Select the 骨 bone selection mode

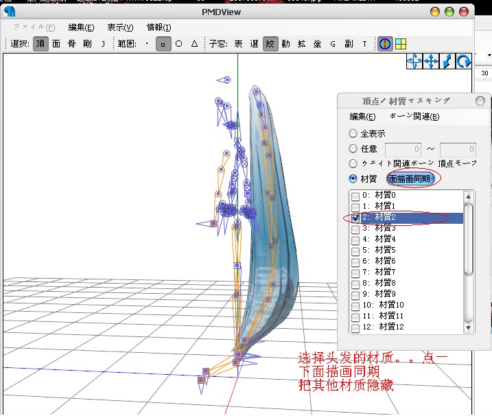(x=71, y=44)
